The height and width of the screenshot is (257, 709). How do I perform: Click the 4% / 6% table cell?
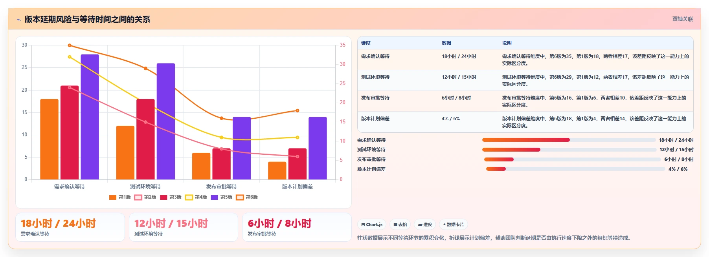click(x=451, y=119)
